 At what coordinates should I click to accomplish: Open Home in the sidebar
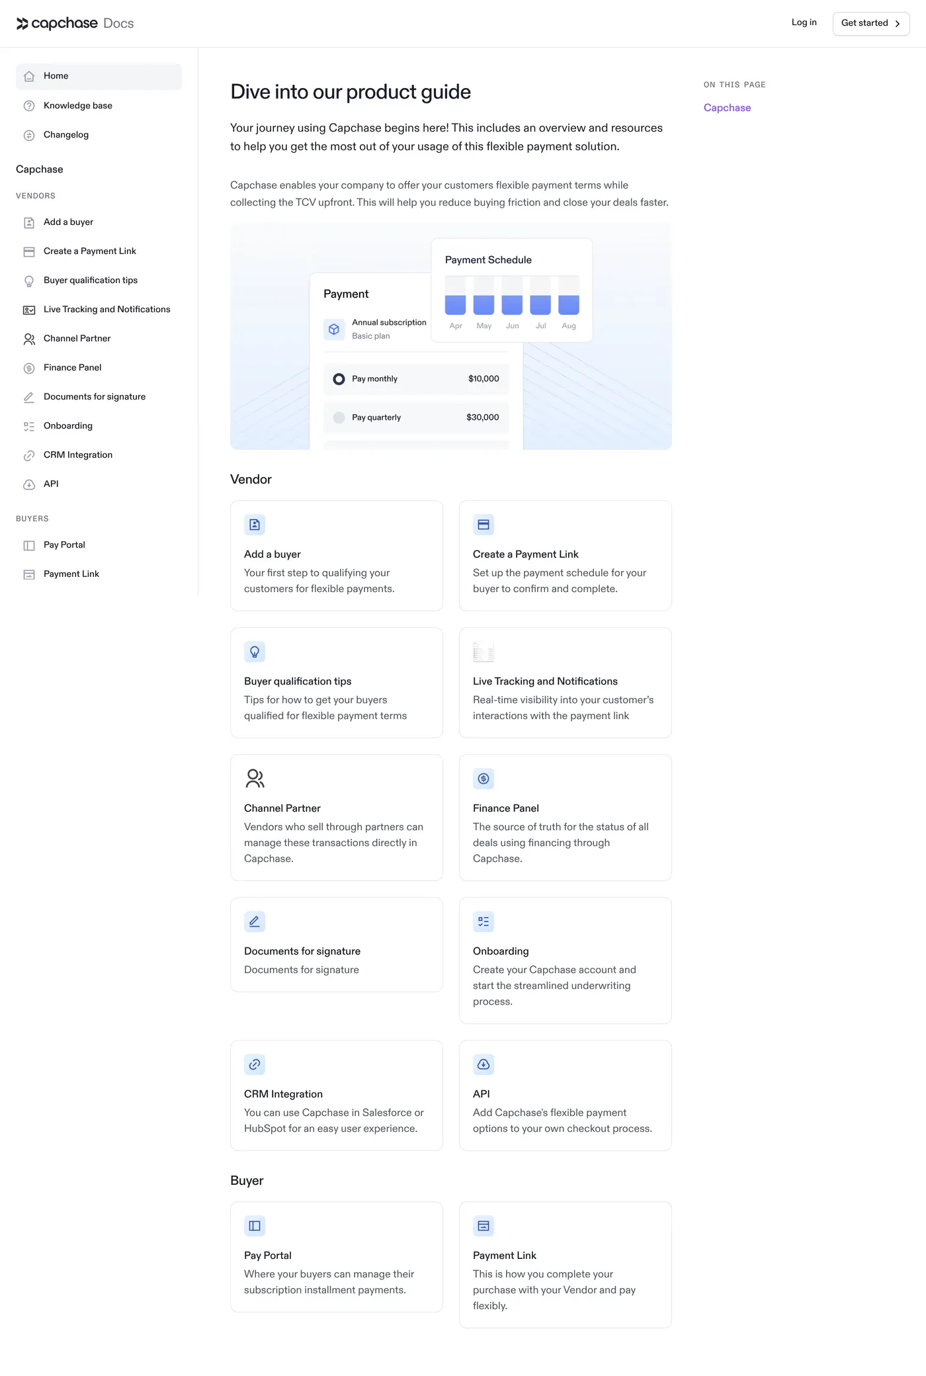point(99,76)
